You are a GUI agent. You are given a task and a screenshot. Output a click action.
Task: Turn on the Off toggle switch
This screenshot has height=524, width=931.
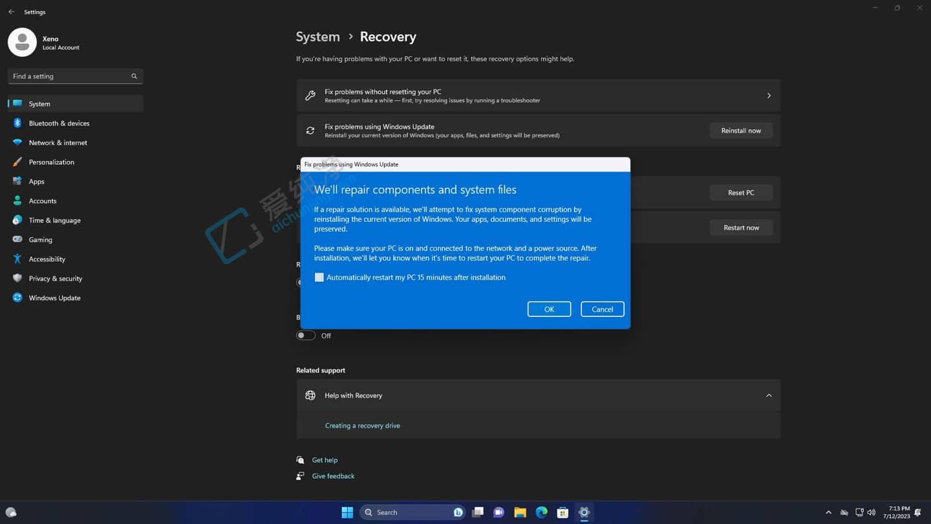pos(305,335)
